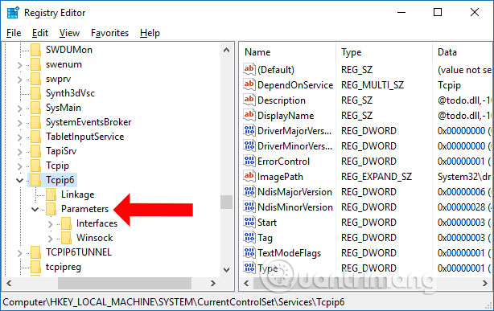Image resolution: width=494 pixels, height=311 pixels.
Task: Click the REG_MULTI_SZ type cell
Action: click(x=373, y=85)
